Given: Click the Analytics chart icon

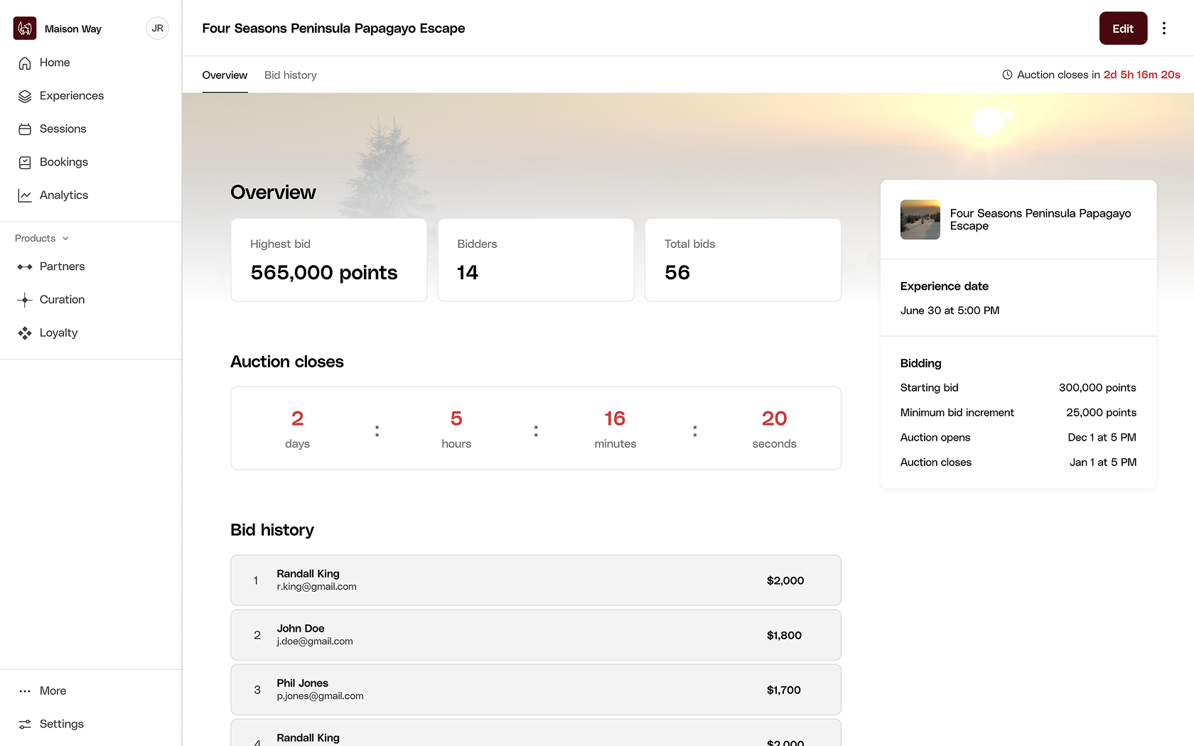Looking at the screenshot, I should [x=25, y=195].
